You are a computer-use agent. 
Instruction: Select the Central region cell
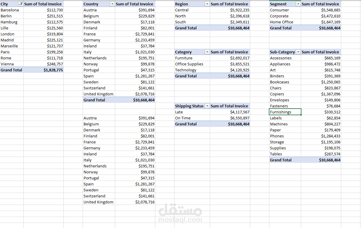(x=192, y=10)
